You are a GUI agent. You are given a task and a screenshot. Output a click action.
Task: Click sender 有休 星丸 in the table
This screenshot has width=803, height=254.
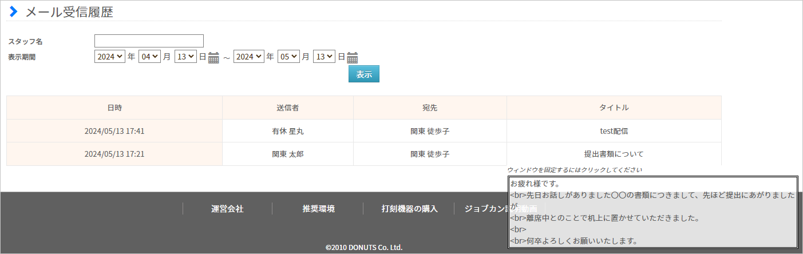pyautogui.click(x=288, y=131)
